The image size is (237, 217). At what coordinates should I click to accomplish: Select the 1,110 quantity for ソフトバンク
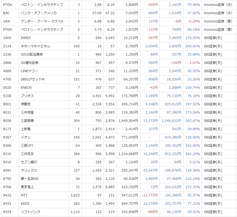(x=75, y=212)
